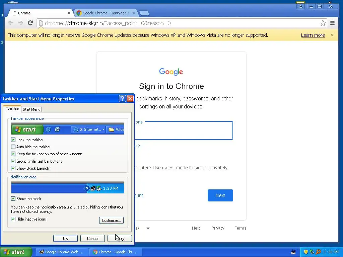Click the on-screen keyboard icon in taskbar
Viewport: 343px width, 257px height.
[x=293, y=252]
